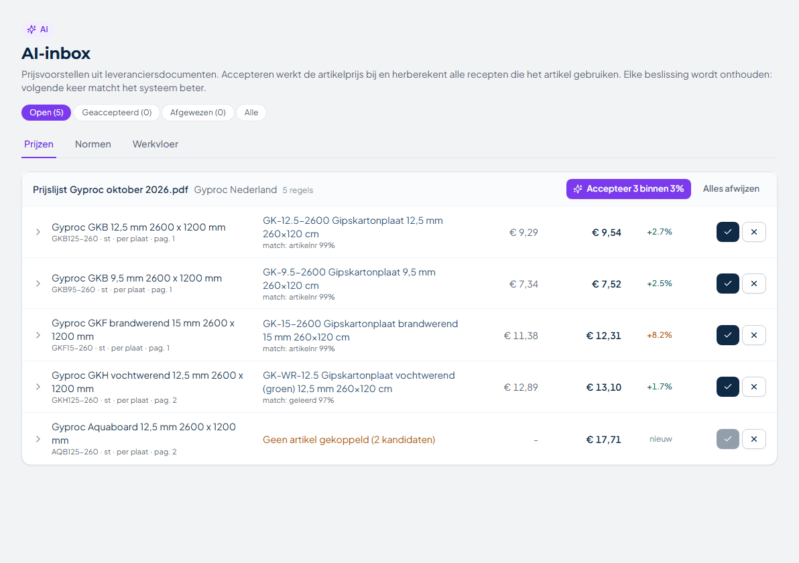Click the +2.7% price change
Image resolution: width=799 pixels, height=563 pixels.
[x=660, y=232]
